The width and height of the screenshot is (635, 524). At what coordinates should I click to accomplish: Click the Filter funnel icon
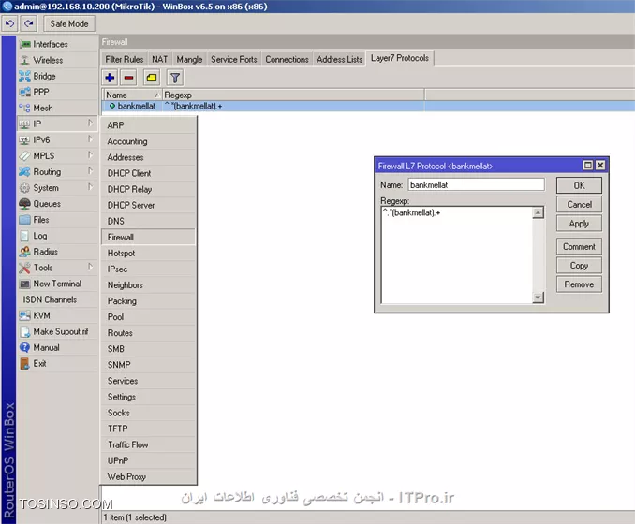pos(175,78)
